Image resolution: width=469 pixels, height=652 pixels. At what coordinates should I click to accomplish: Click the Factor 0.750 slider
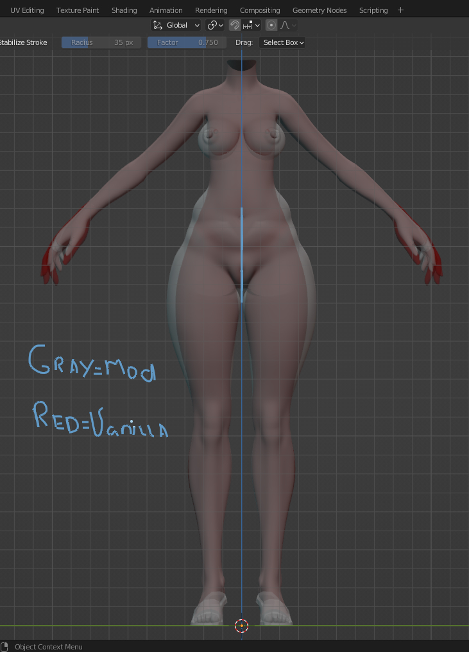point(187,42)
